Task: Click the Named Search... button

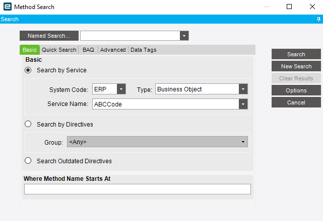Action: (x=49, y=36)
